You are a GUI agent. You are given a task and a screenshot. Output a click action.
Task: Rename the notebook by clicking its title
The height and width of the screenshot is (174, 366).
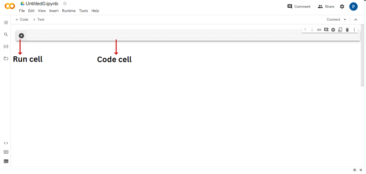click(41, 3)
